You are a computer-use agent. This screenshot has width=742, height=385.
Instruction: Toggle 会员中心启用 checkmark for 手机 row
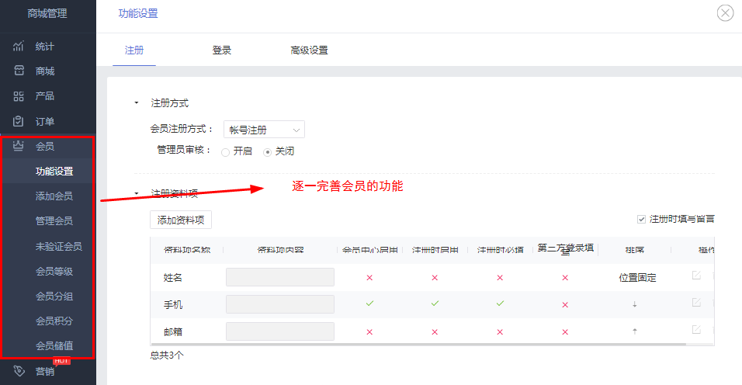point(369,303)
